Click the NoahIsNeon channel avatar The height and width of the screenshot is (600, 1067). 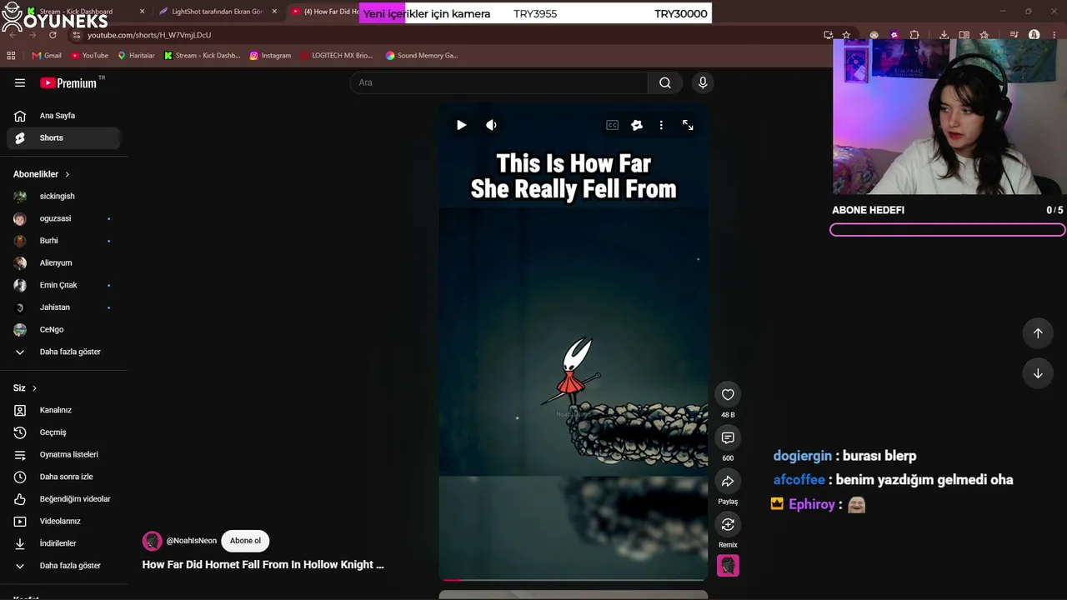point(152,541)
